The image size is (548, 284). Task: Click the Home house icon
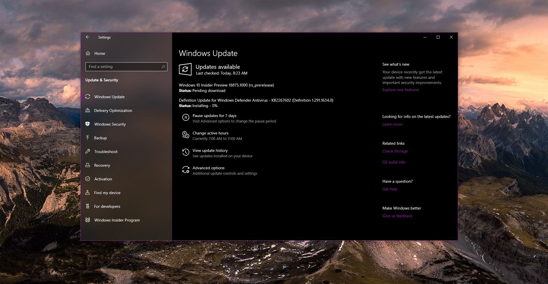point(88,53)
